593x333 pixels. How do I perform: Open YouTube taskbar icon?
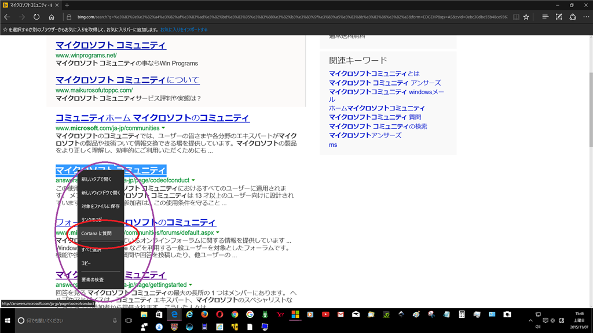pyautogui.click(x=325, y=314)
